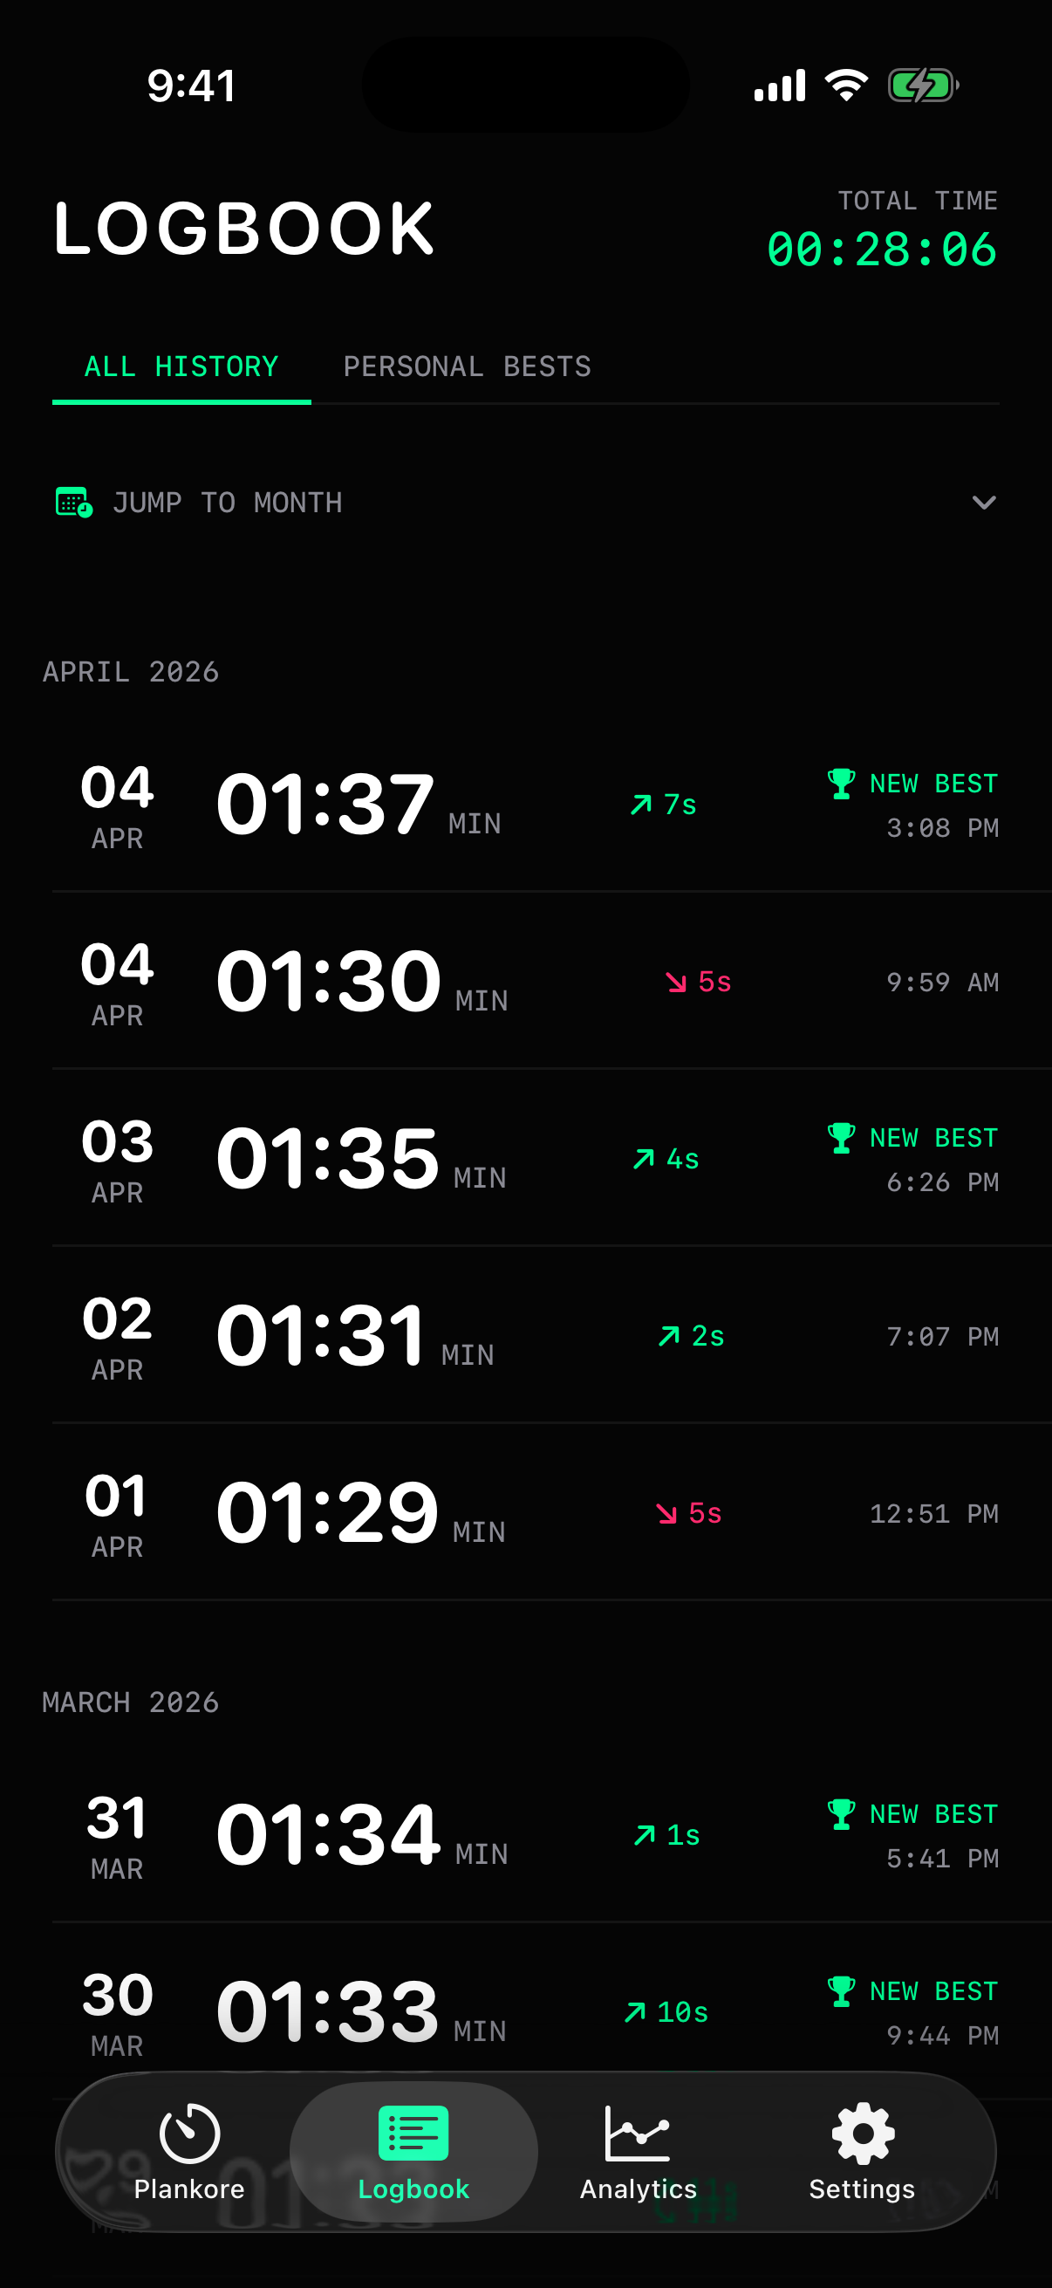Tap the March 2026 section header

131,1702
